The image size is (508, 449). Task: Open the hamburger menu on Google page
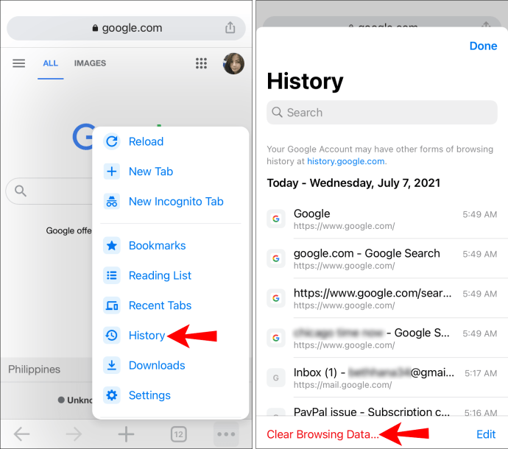click(x=19, y=63)
